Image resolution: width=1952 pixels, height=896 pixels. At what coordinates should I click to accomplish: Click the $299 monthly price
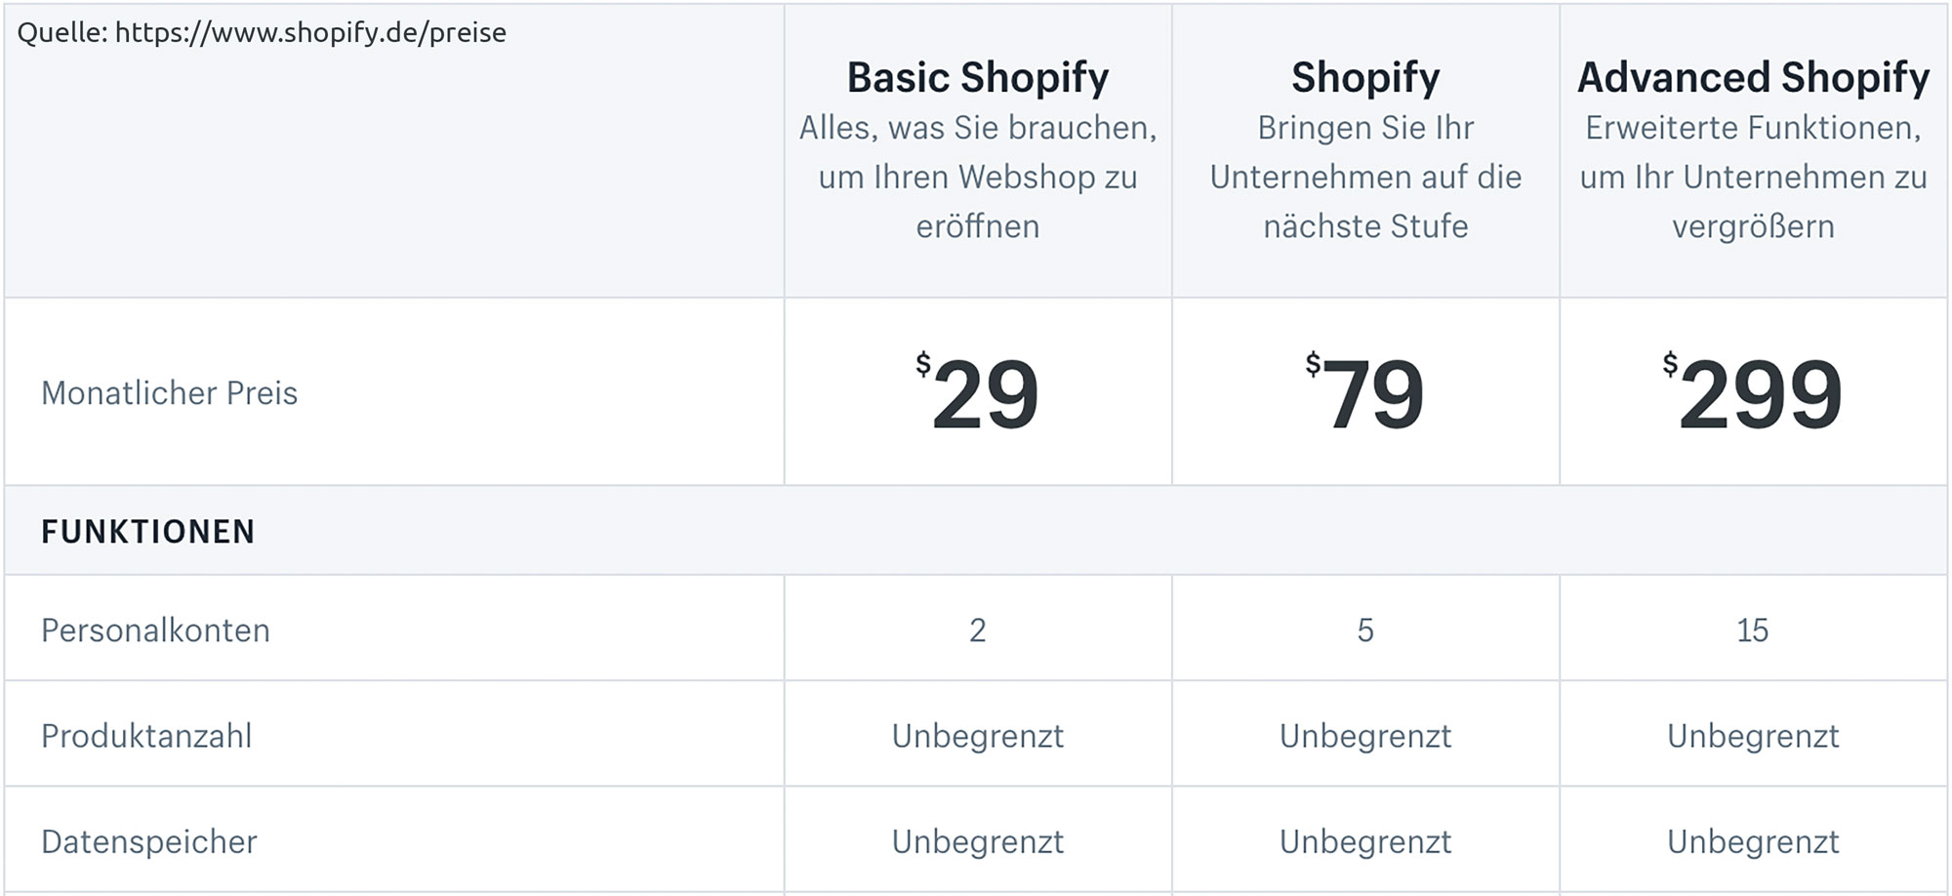(x=1753, y=392)
